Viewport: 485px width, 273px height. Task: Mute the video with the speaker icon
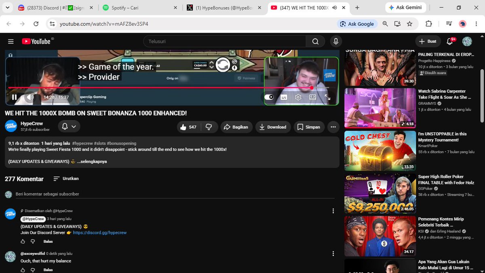click(x=30, y=97)
